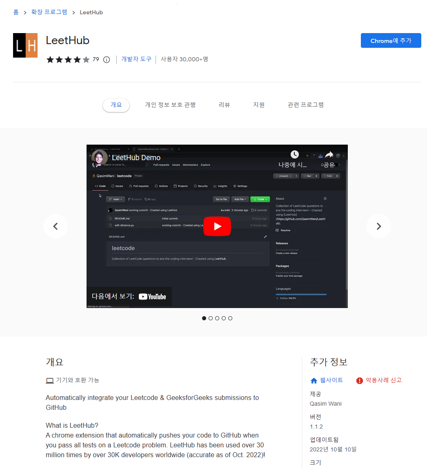The image size is (427, 469).
Task: Go to the 지원 tab
Action: (259, 105)
